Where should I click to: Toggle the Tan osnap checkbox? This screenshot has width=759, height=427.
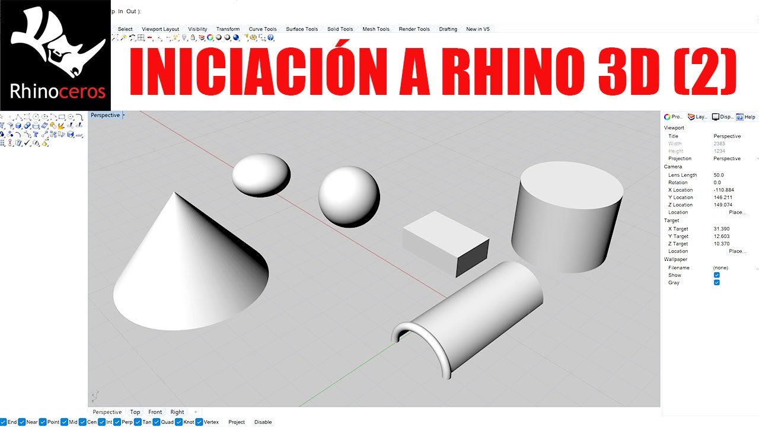click(138, 422)
